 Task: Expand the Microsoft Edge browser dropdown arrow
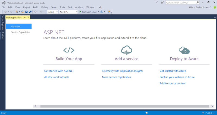[98, 12]
